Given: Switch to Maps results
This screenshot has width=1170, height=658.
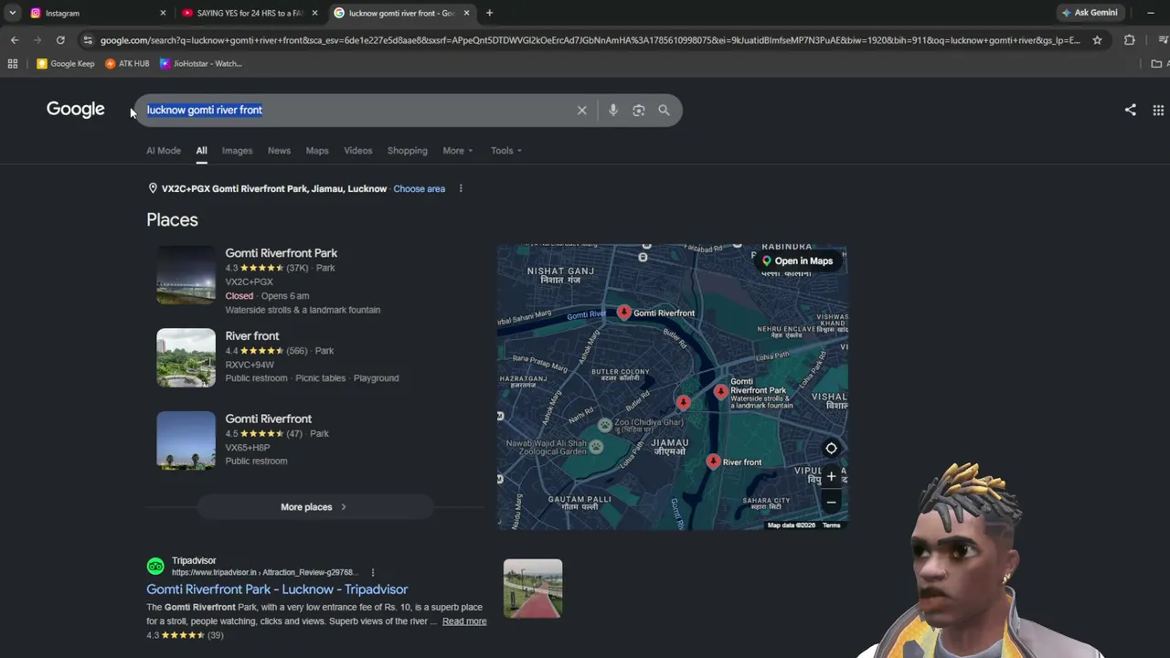Looking at the screenshot, I should 317,151.
